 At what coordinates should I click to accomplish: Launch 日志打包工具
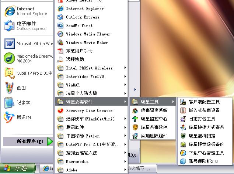tap(205, 119)
